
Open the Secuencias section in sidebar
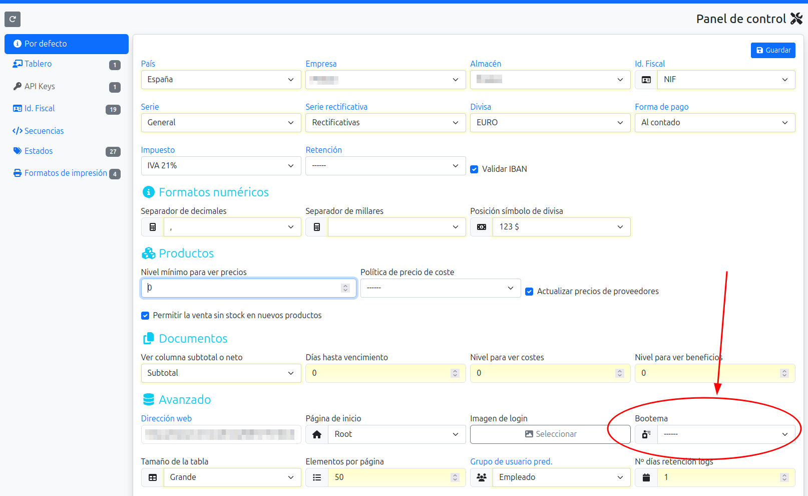coord(44,131)
